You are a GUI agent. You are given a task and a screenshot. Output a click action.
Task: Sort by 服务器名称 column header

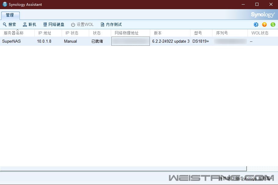tap(14, 33)
